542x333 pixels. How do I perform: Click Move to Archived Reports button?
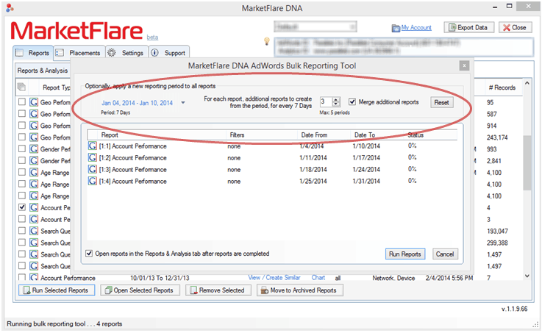(300, 290)
